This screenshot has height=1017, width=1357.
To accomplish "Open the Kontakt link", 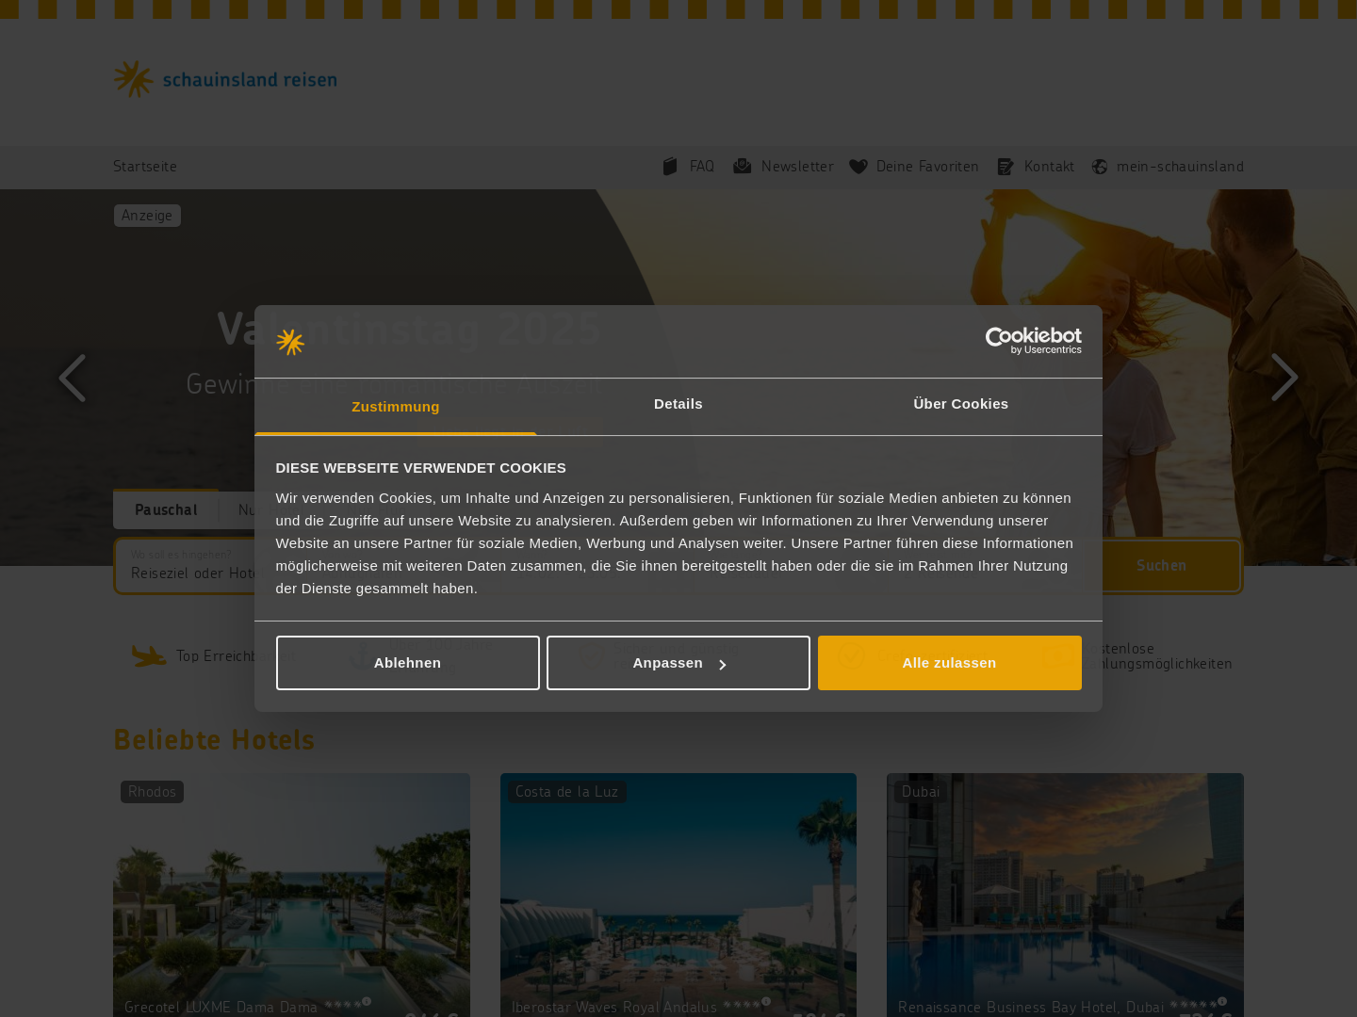I will [1049, 167].
